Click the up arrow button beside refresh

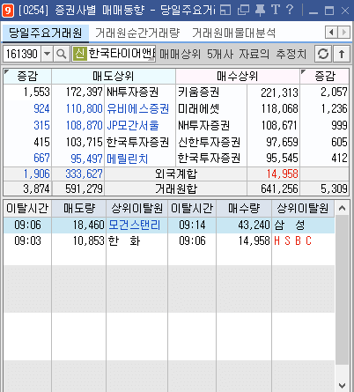pos(342,54)
